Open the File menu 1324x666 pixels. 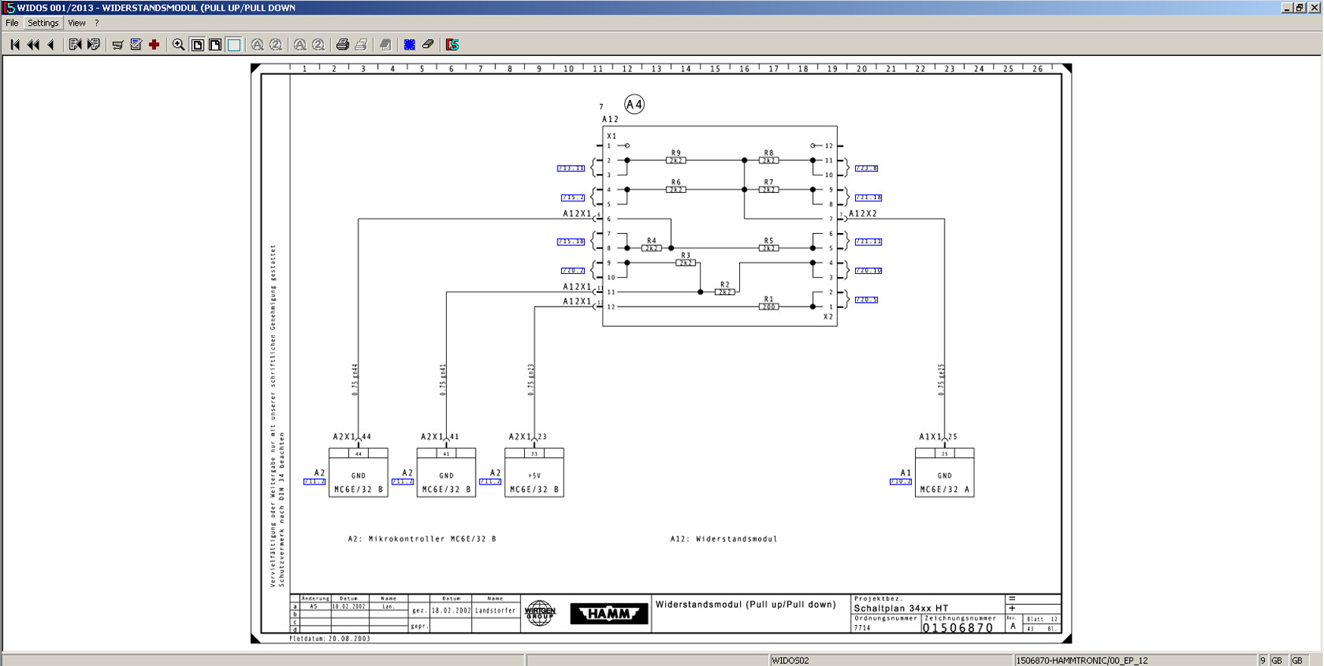click(12, 23)
